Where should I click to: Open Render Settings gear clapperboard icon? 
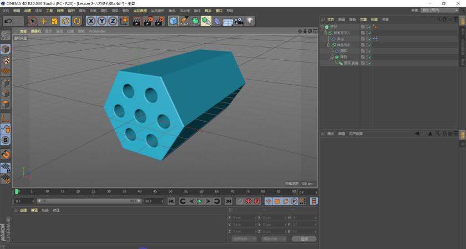159,22
